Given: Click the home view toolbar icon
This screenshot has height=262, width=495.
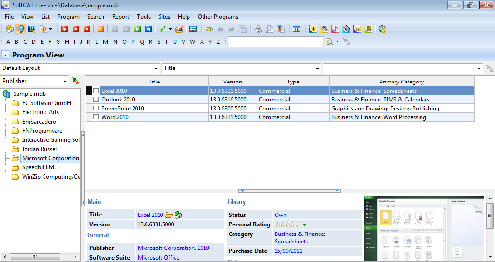Looking at the screenshot, I should click(10, 29).
